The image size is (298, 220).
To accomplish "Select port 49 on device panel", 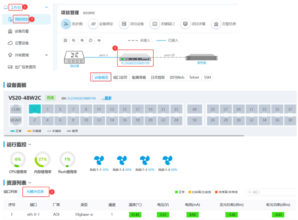I will tap(194, 109).
